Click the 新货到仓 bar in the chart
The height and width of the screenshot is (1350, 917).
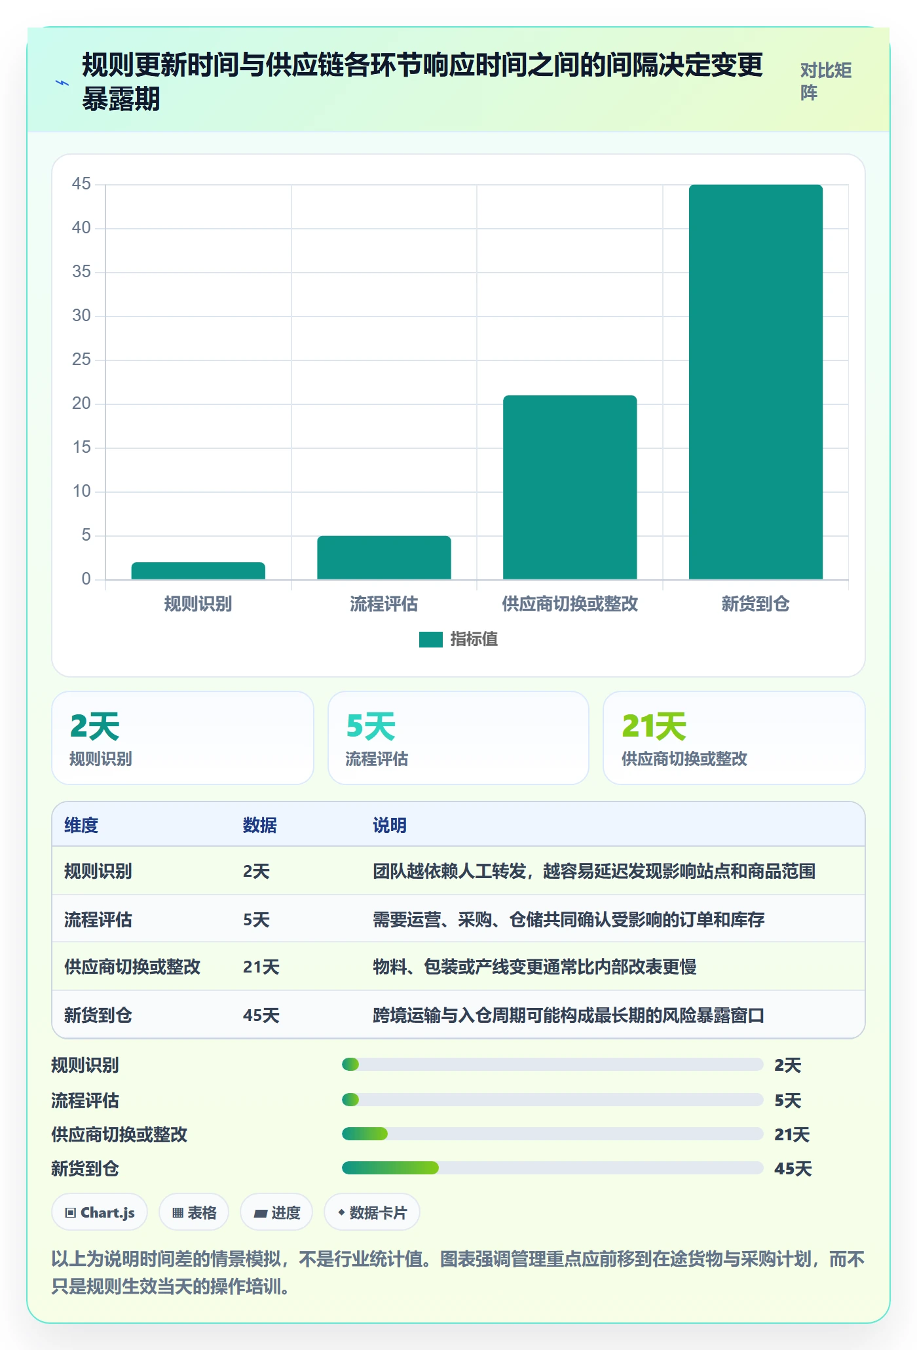756,382
